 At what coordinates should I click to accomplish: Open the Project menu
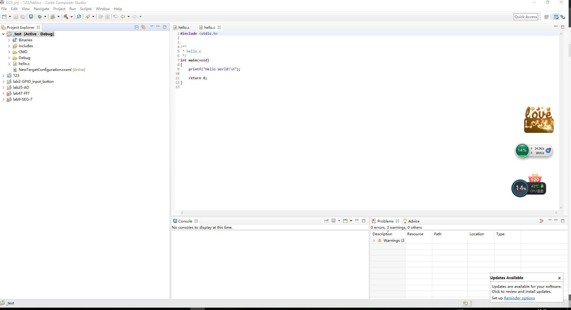pos(59,9)
